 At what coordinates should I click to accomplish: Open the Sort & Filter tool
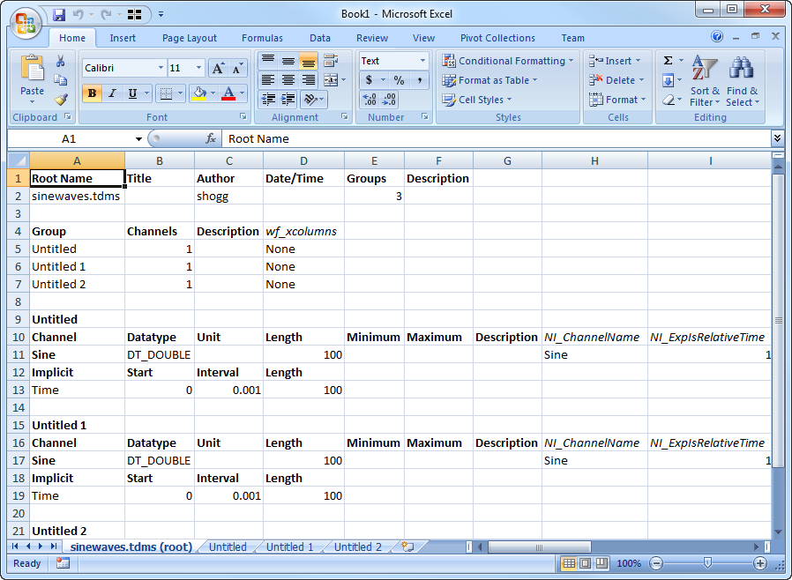[705, 82]
